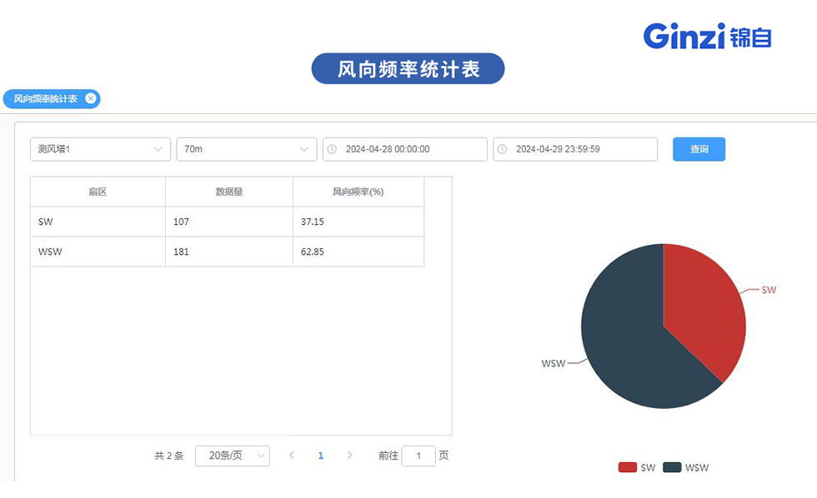Select the WSW cell in the table
The image size is (817, 498).
98,251
